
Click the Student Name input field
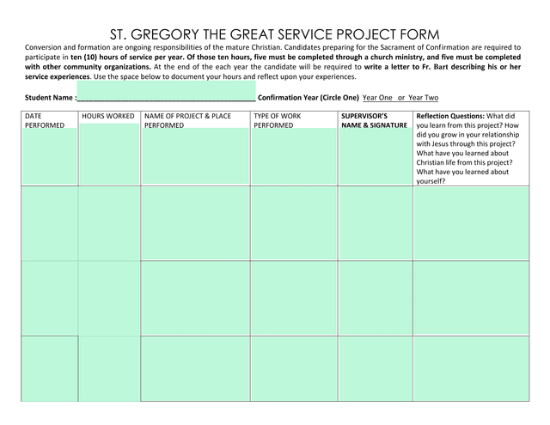[166, 91]
